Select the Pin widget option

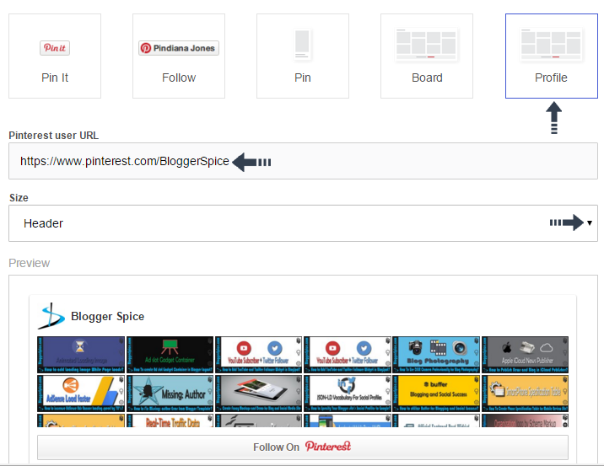coord(303,56)
